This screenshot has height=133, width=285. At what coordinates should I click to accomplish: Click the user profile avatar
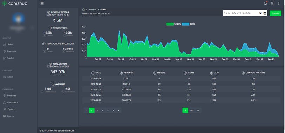click(18, 19)
